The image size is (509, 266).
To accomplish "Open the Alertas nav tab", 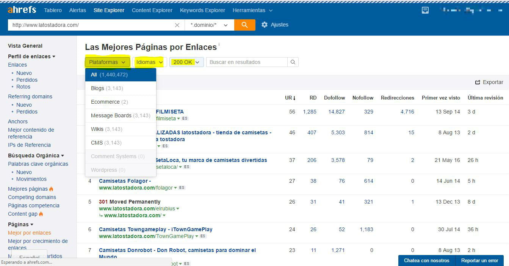I will pos(78,10).
